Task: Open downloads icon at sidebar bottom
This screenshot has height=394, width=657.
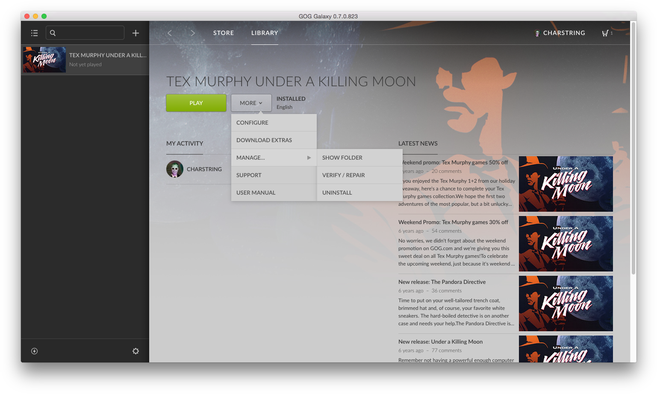Action: (35, 351)
